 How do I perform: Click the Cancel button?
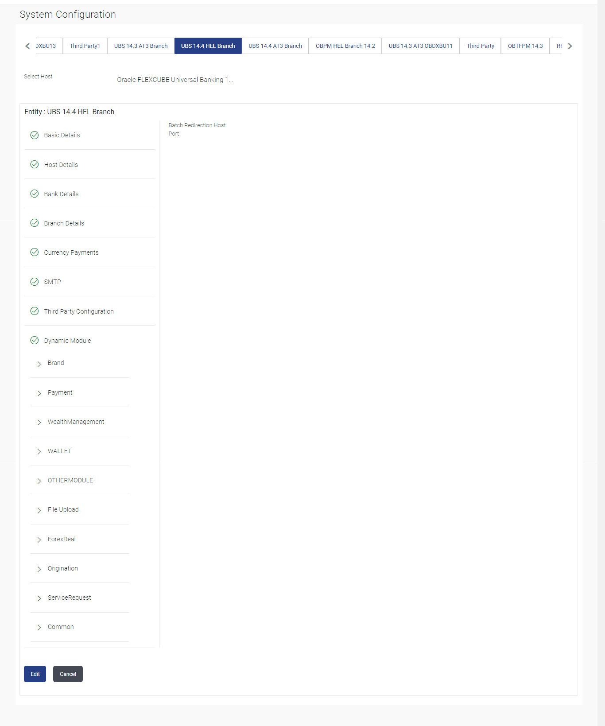pos(68,674)
